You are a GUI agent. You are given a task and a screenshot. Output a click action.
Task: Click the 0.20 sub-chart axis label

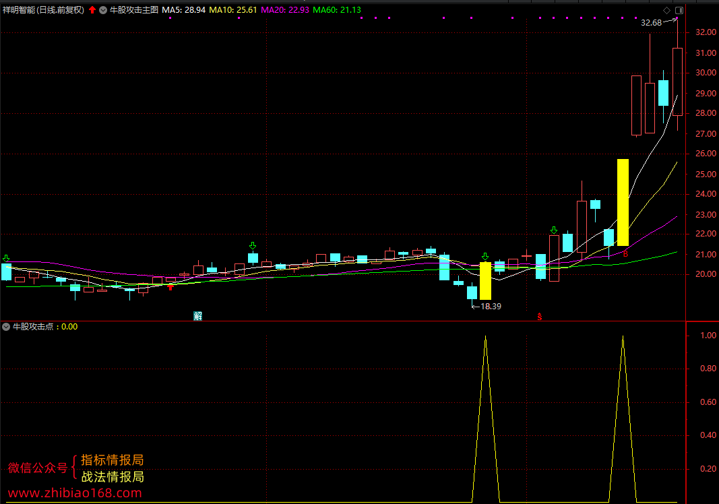pyautogui.click(x=708, y=469)
